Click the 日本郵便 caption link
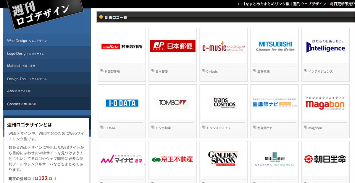Image resolution: width=355 pixels, height=183 pixels. [x=162, y=71]
